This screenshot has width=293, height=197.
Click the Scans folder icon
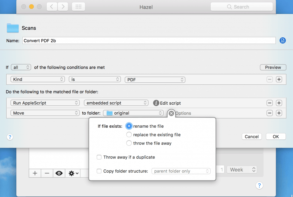13,28
